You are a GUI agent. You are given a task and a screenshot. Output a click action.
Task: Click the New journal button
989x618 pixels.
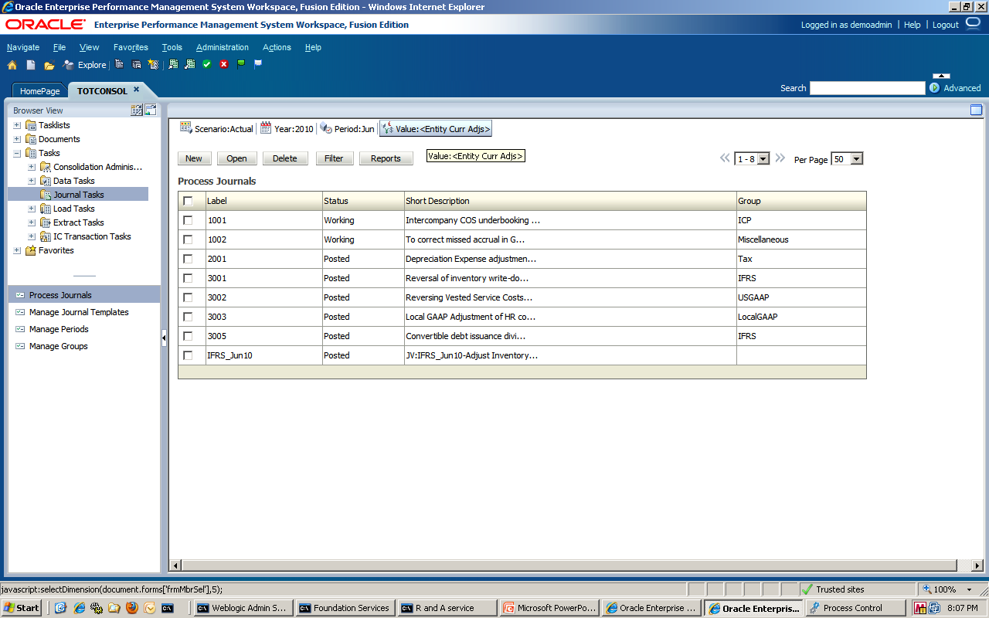(x=194, y=158)
